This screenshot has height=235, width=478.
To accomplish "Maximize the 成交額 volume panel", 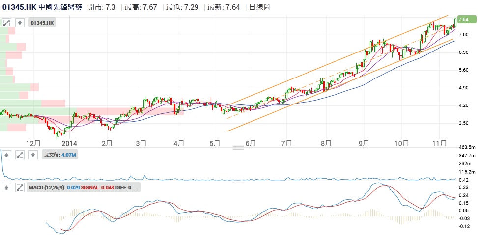I will tap(20, 155).
